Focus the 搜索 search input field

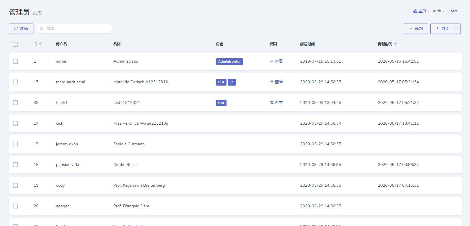[78, 28]
